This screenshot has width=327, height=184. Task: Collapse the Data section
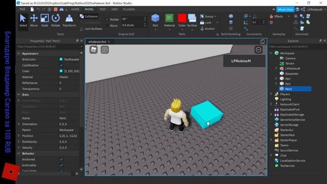(x=18, y=95)
